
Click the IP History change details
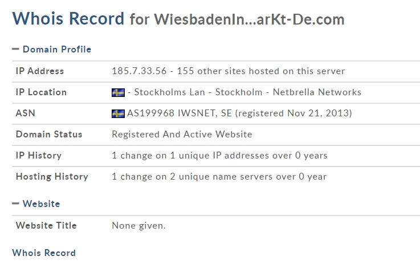[x=219, y=156]
